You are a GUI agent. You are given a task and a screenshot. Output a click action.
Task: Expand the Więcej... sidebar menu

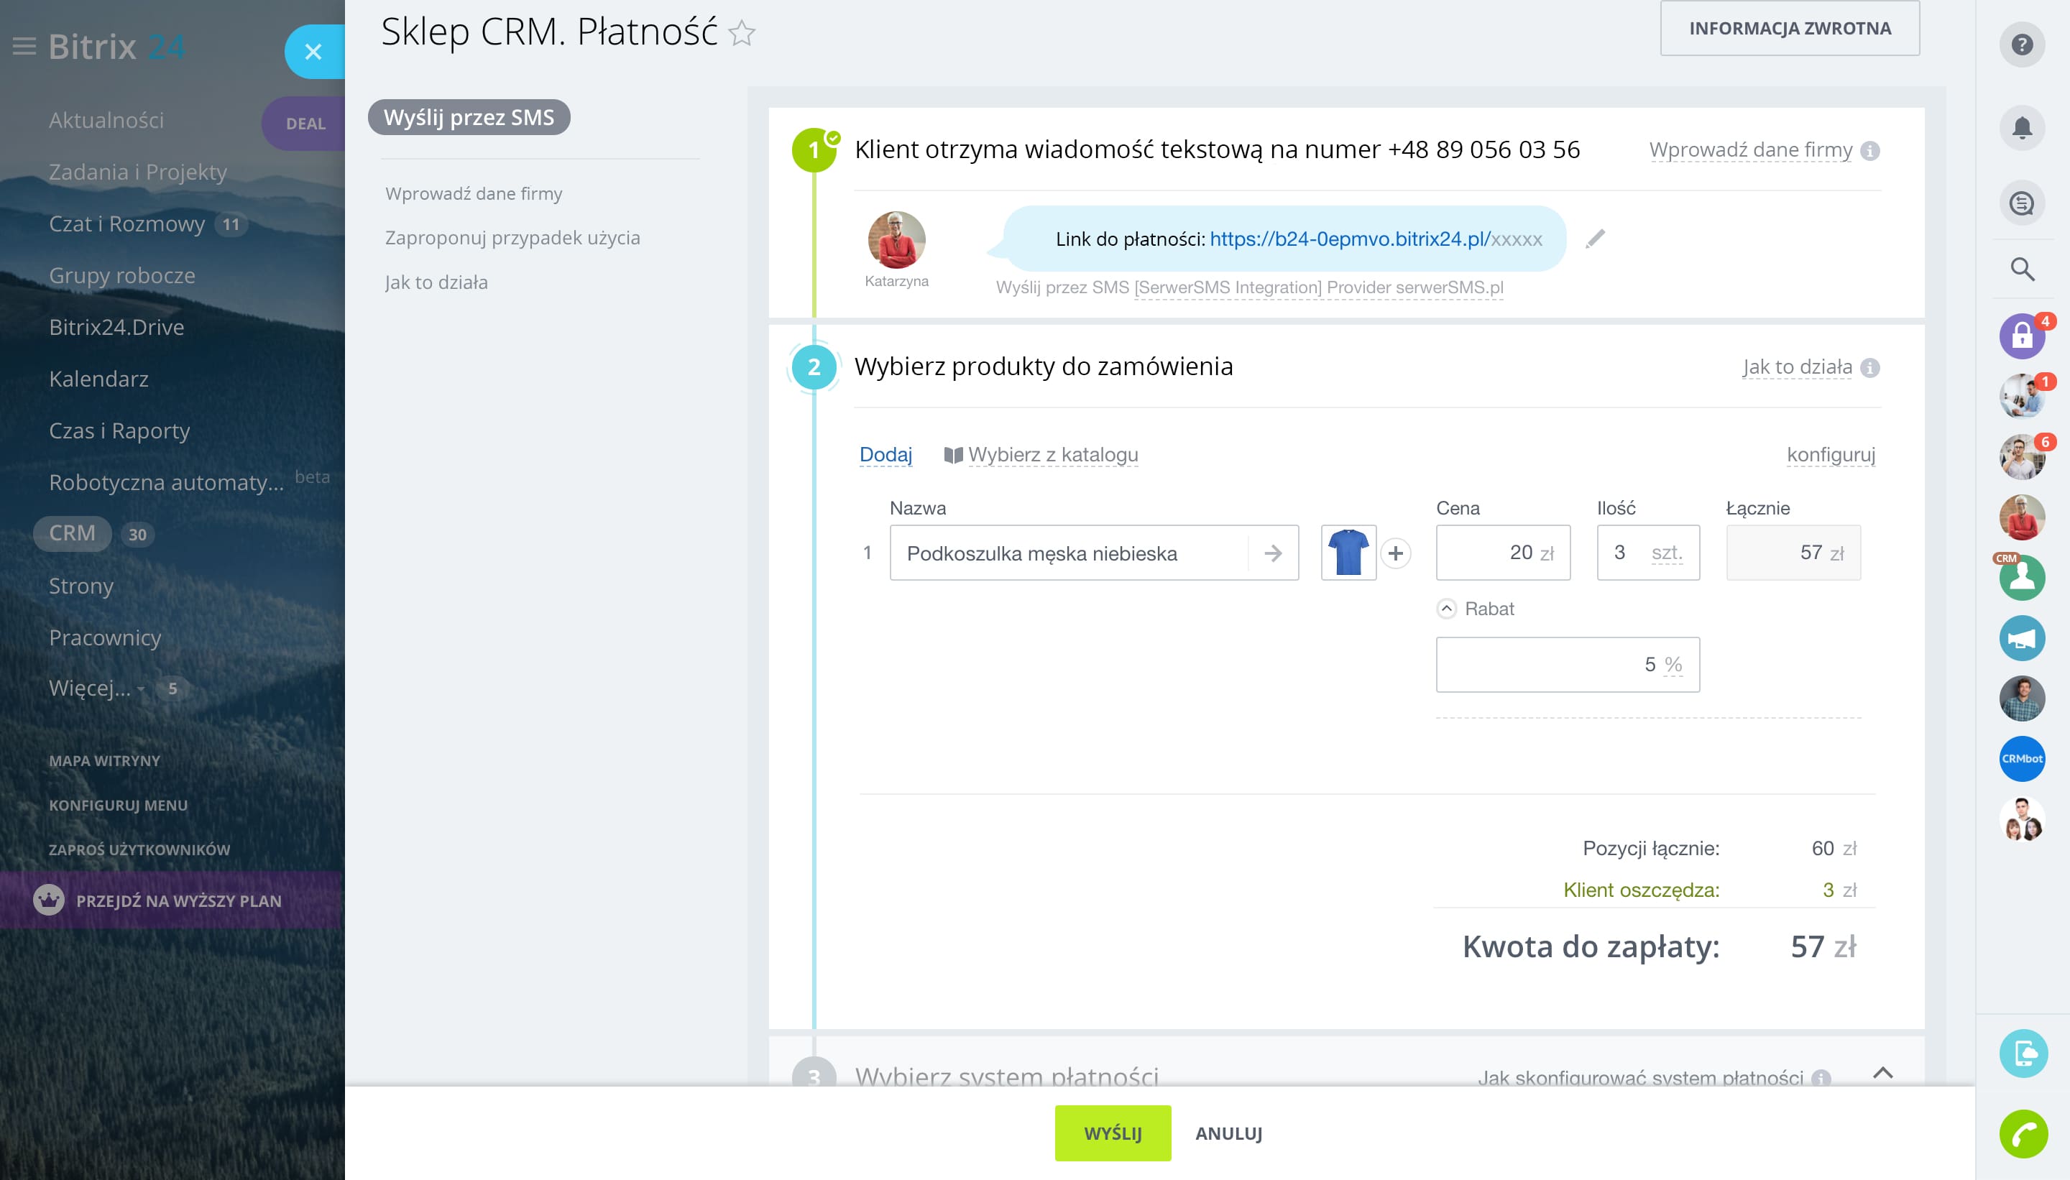coord(89,688)
